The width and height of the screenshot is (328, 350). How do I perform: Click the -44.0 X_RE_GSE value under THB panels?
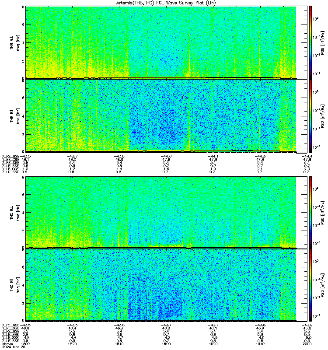click(x=166, y=156)
